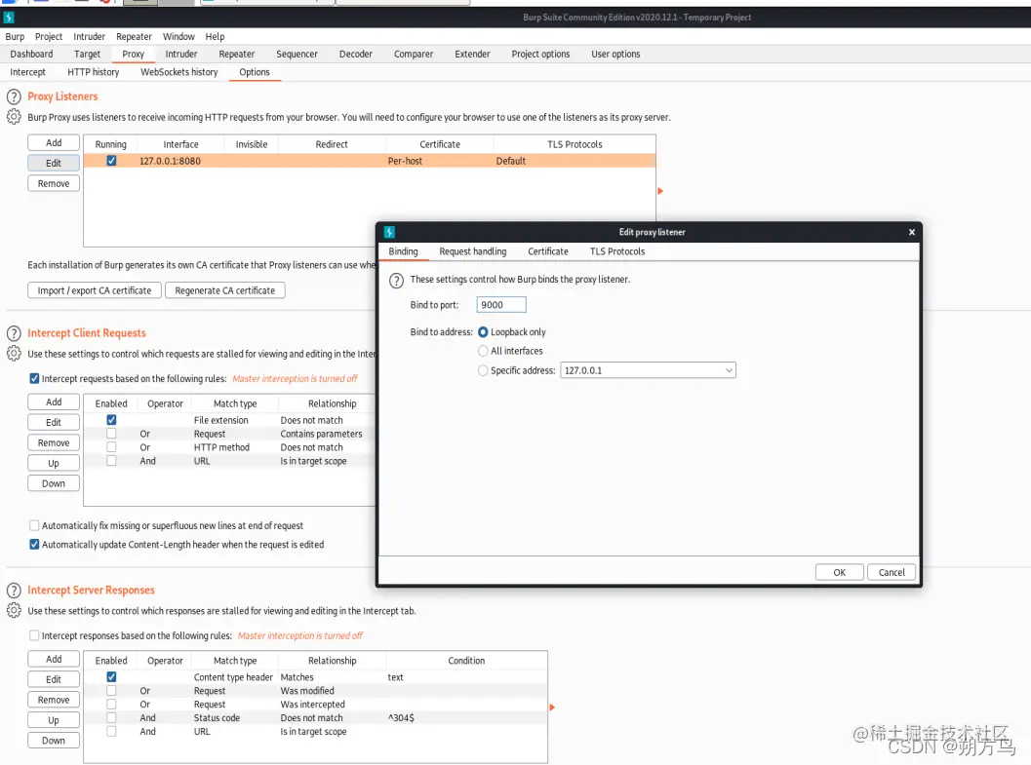Open Intercept Server Responses help icon

(x=14, y=591)
